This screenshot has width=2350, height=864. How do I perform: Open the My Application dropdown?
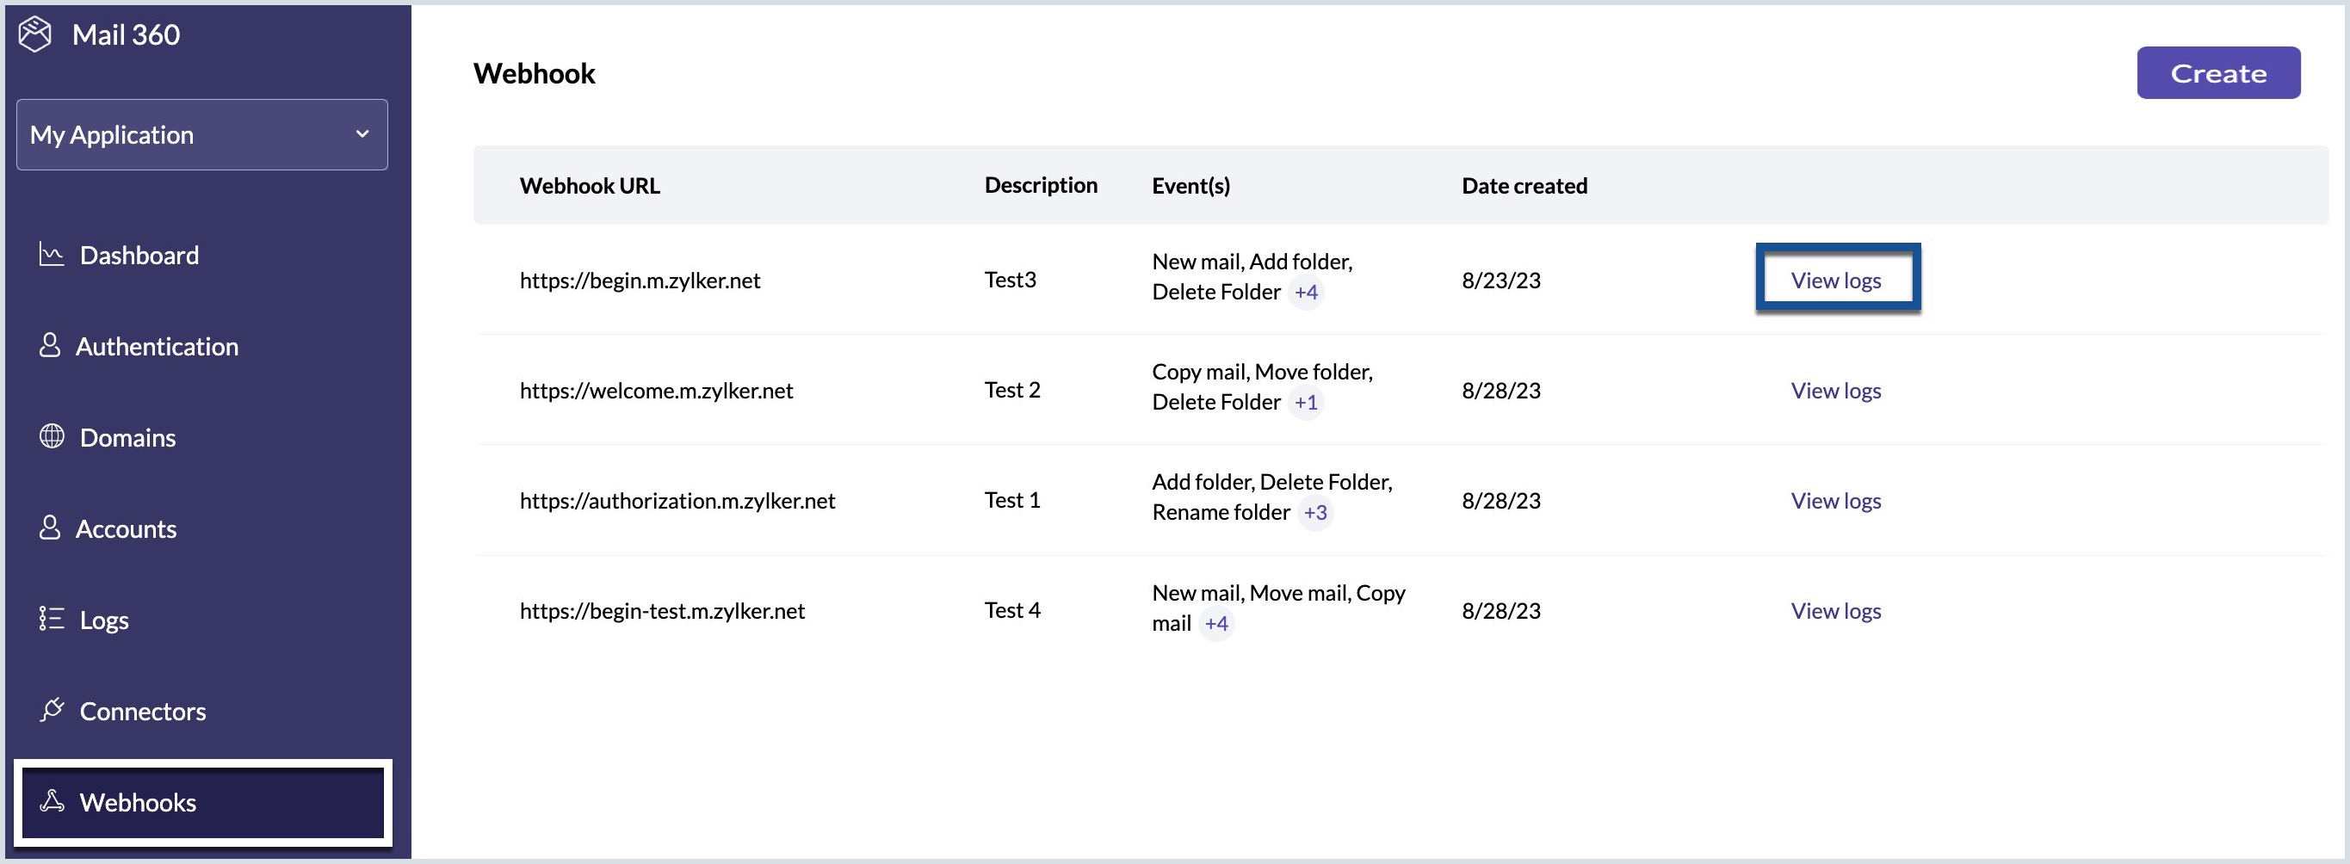[x=201, y=134]
